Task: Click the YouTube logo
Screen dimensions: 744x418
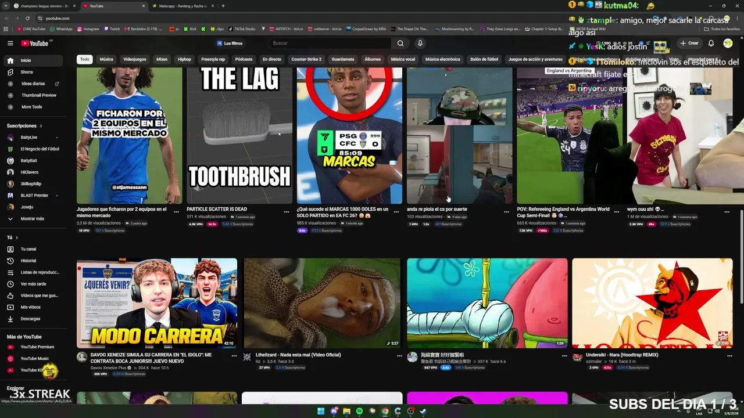Action: tap(35, 43)
